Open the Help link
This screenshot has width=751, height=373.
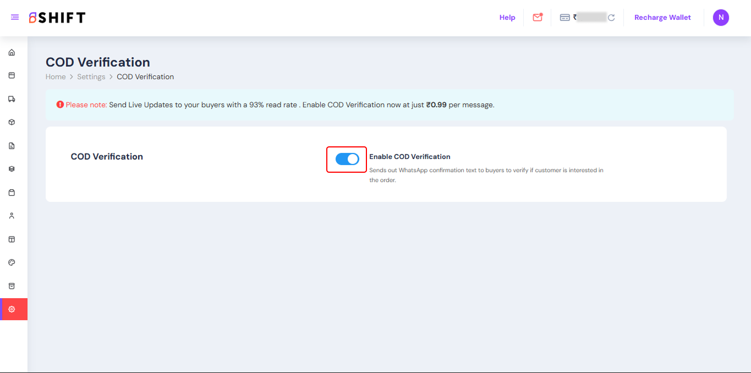(507, 18)
